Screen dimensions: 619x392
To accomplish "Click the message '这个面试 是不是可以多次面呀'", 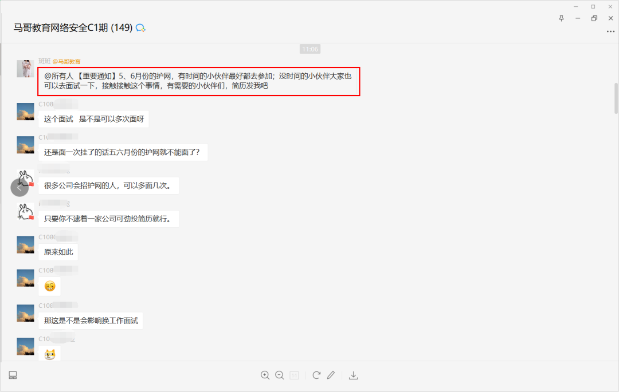I will 93,119.
